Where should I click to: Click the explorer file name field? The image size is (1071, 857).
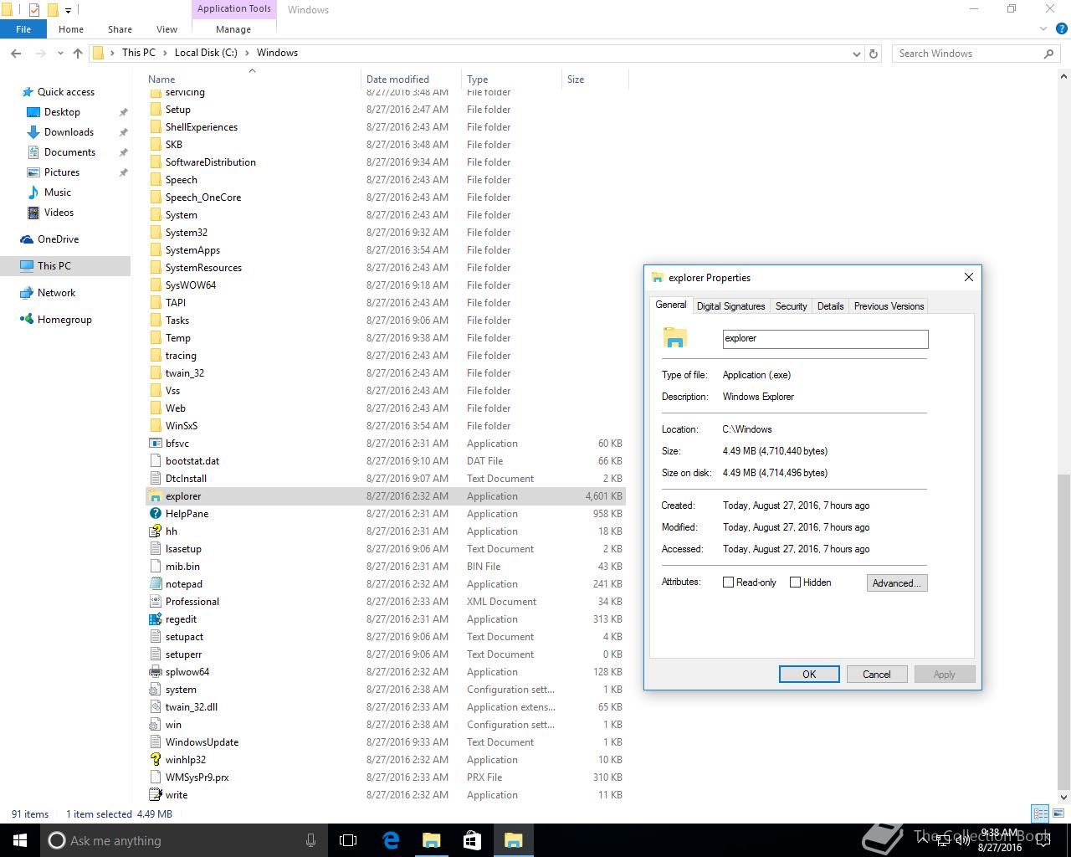pos(825,339)
